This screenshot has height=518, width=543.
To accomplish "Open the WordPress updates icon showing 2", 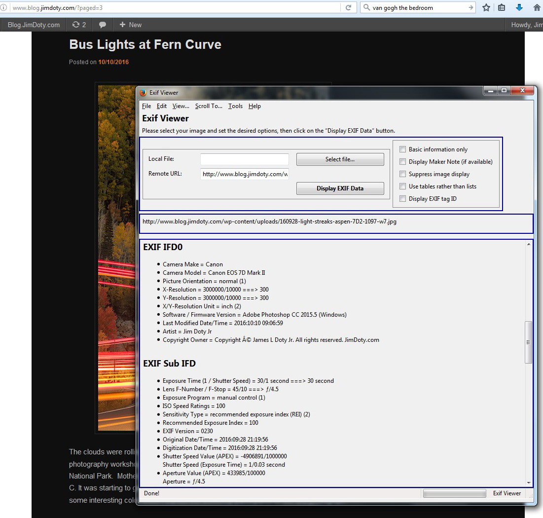I will click(x=79, y=25).
